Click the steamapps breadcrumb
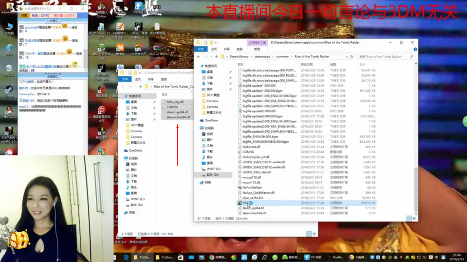Screen dimensions: 467x262 (262, 57)
